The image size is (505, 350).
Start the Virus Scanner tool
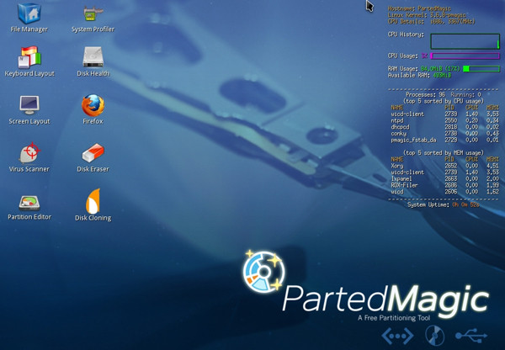point(29,152)
